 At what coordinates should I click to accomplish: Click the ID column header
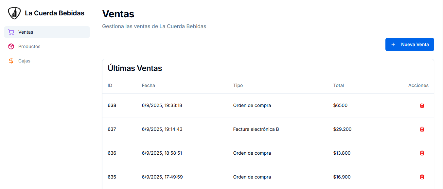tap(110, 85)
